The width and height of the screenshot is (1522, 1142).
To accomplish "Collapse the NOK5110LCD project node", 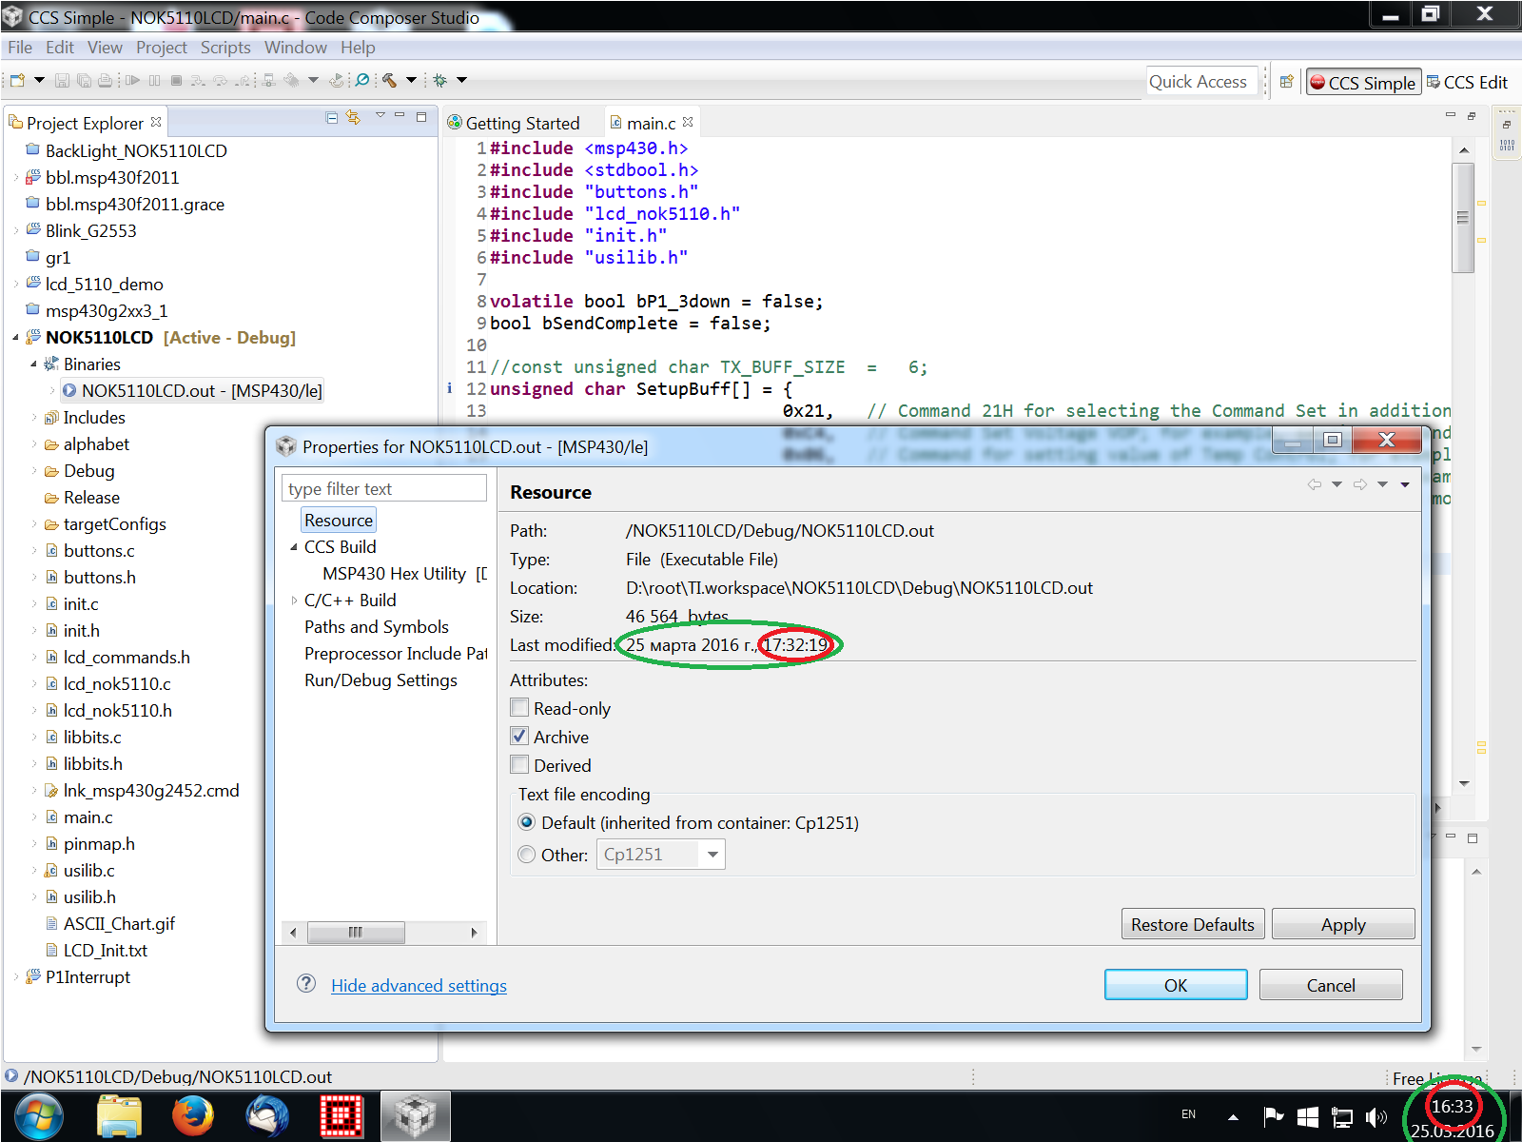I will point(15,338).
